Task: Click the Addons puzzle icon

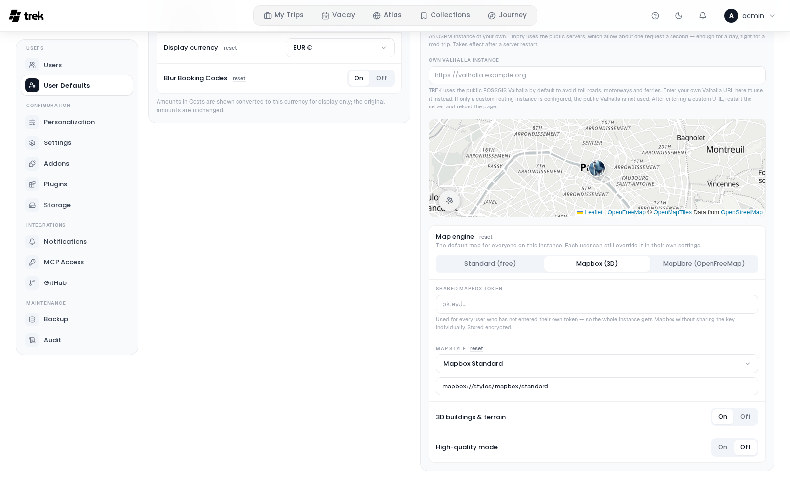Action: [x=32, y=163]
